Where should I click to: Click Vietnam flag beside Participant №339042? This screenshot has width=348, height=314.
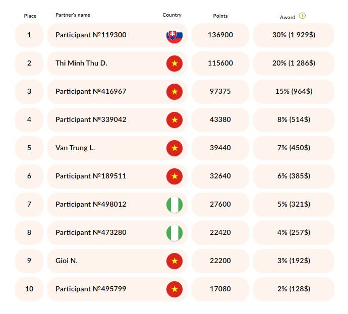(x=175, y=120)
